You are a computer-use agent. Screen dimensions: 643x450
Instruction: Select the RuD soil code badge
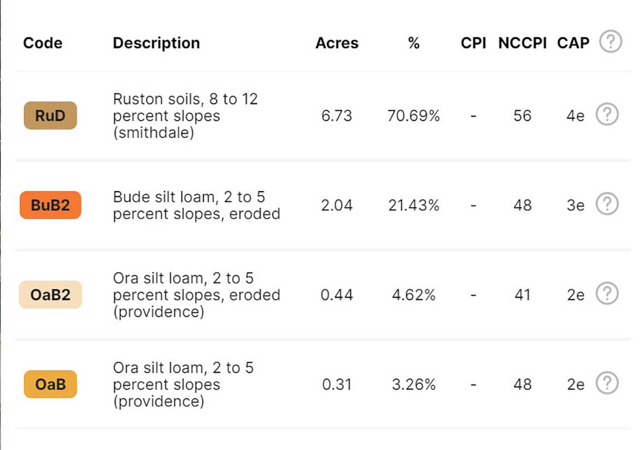tap(51, 115)
